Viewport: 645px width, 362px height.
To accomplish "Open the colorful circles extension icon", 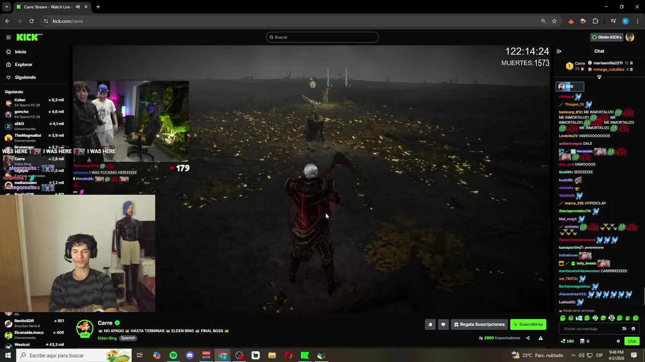I will (x=583, y=21).
